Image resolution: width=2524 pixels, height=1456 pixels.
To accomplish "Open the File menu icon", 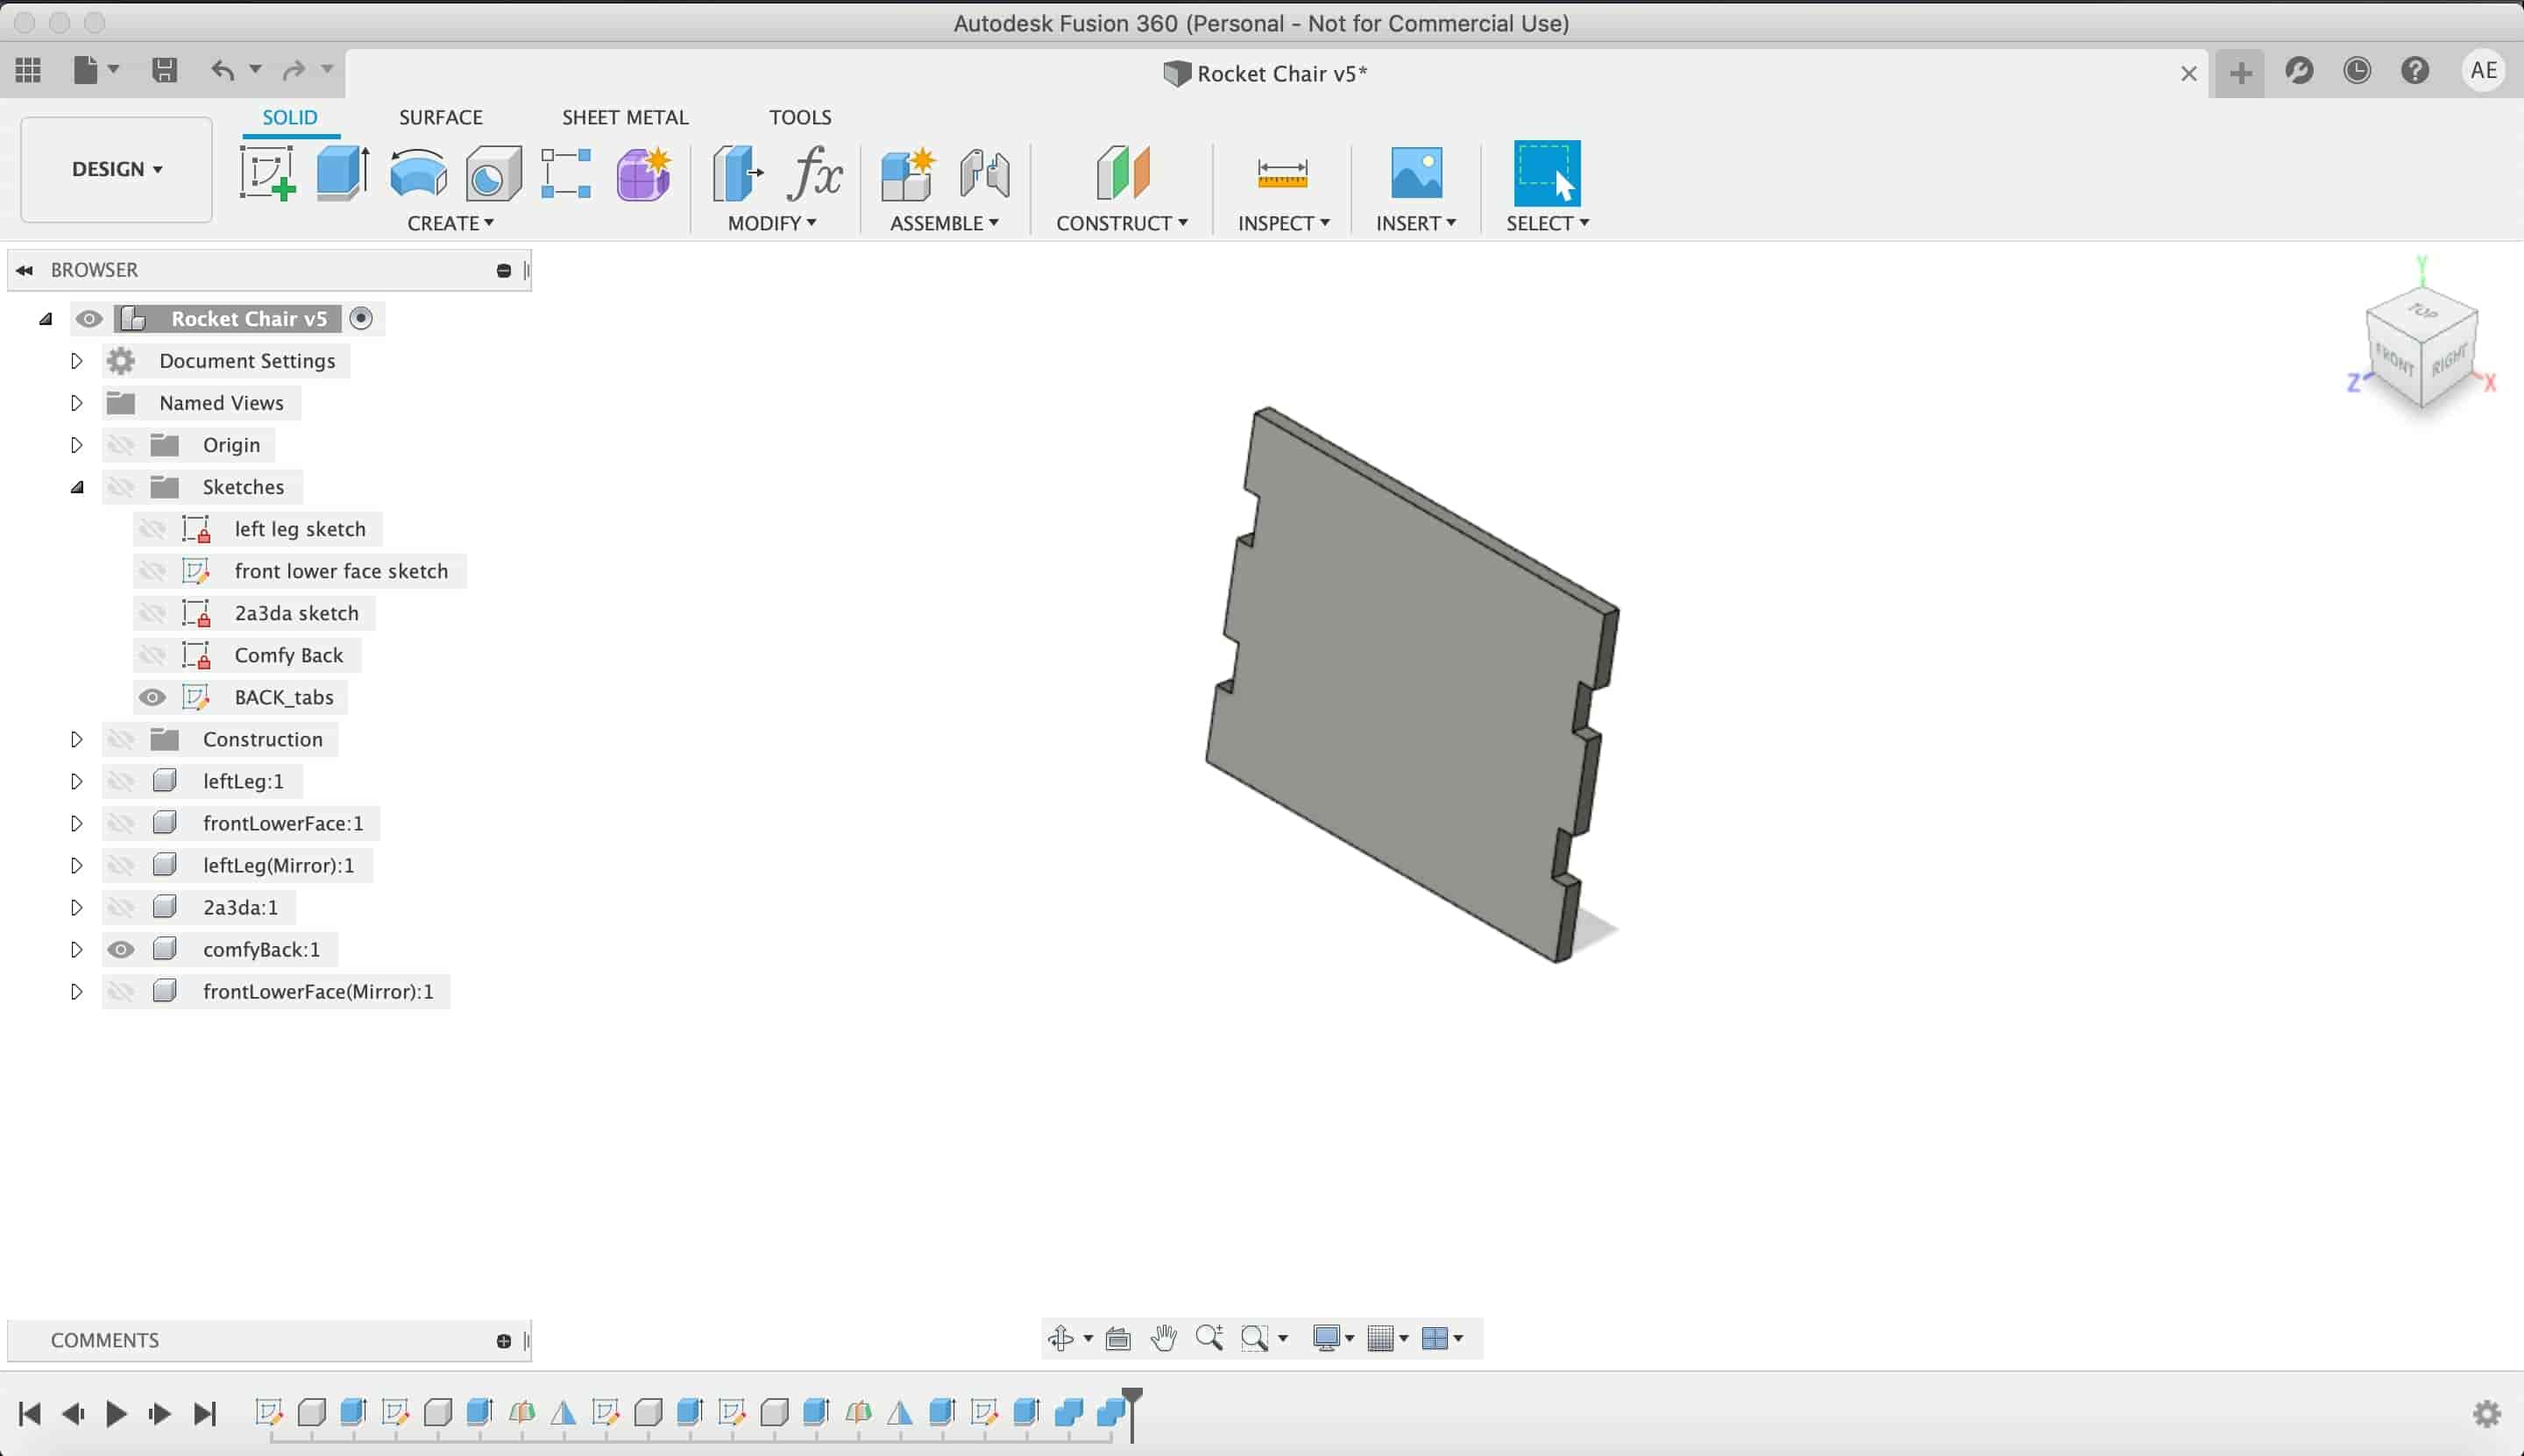I will click(86, 70).
